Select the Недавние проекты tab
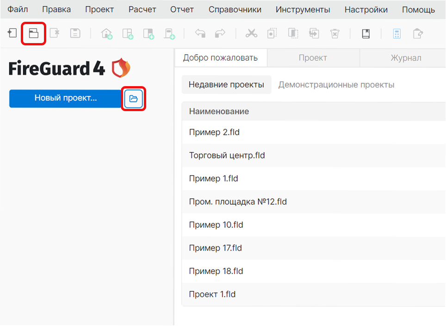This screenshot has height=326, width=446. click(226, 85)
